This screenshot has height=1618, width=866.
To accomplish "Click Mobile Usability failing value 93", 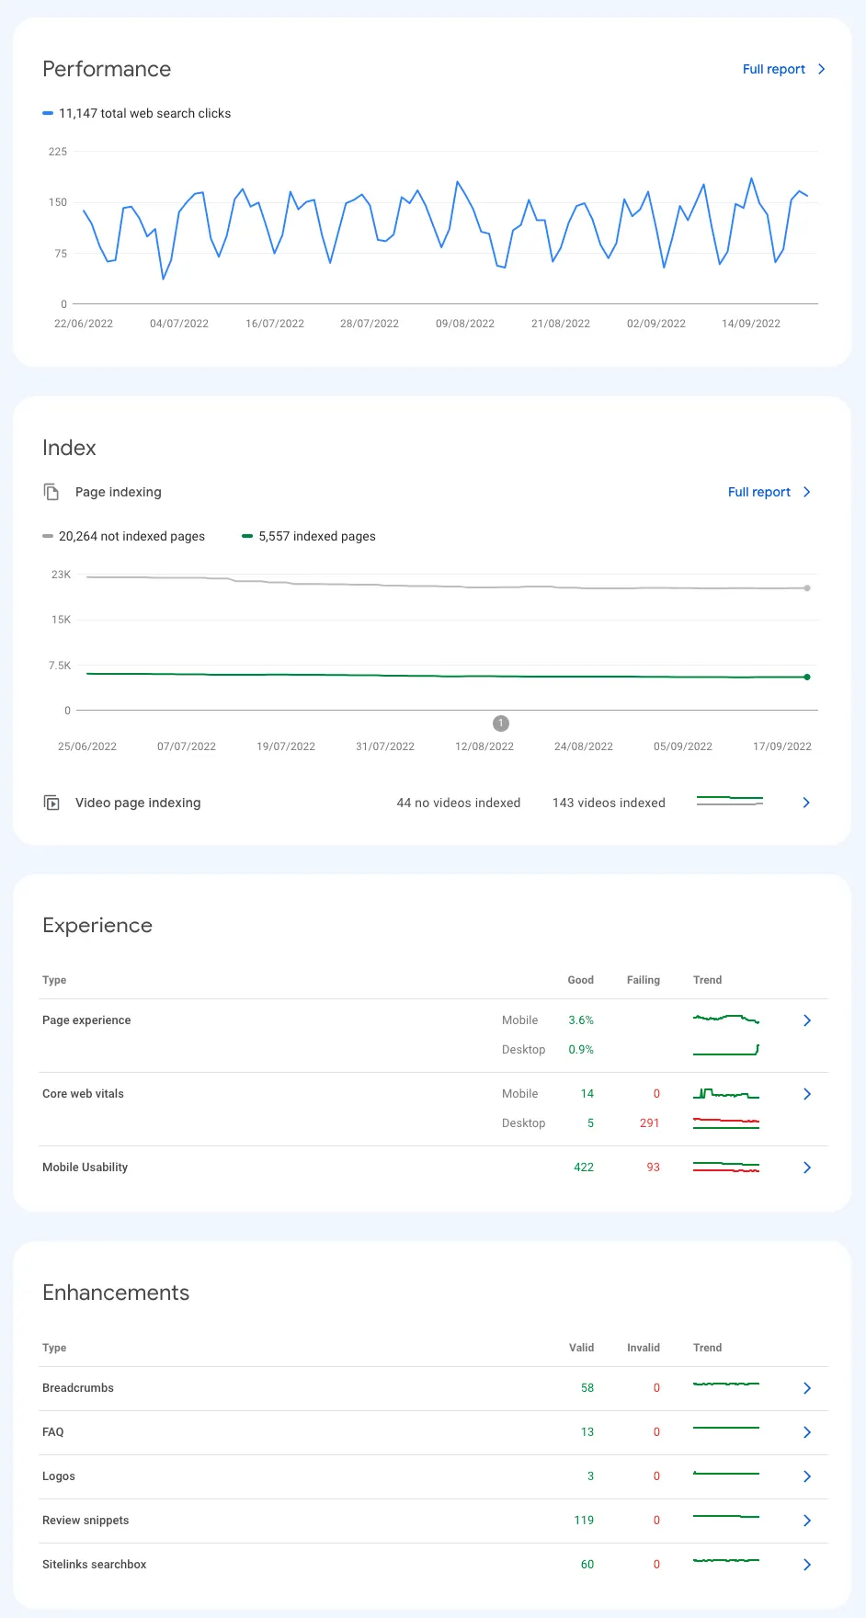I will (654, 1168).
